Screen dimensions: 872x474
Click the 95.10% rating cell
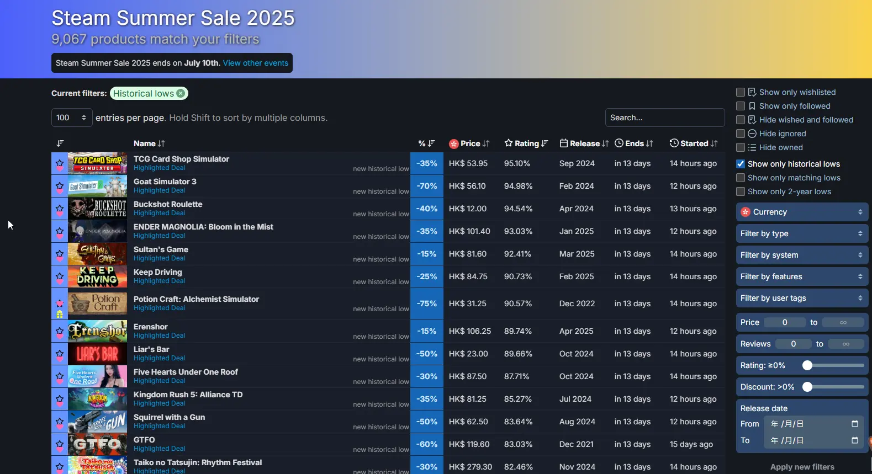[x=517, y=163]
